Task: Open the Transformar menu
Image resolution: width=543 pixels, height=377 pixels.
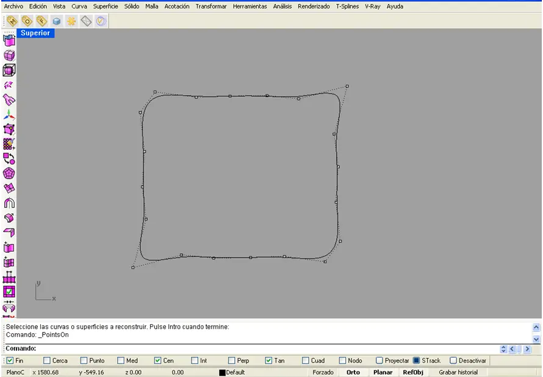Action: 211,6
